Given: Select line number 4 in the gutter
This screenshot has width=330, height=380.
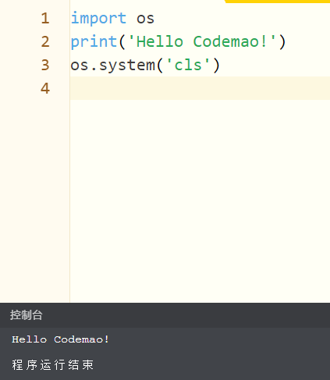Looking at the screenshot, I should (x=45, y=88).
